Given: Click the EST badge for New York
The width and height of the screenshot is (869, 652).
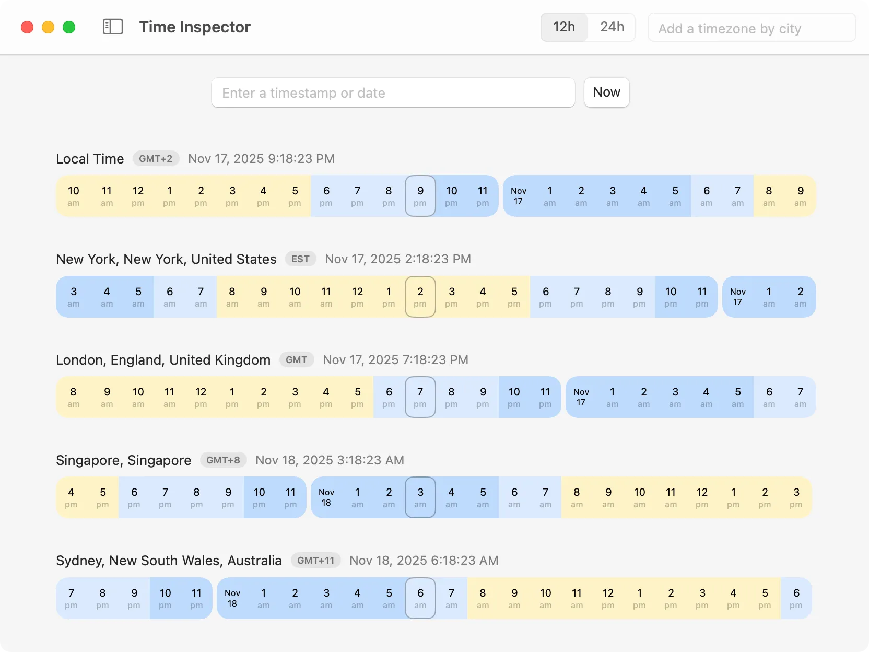Looking at the screenshot, I should [300, 259].
